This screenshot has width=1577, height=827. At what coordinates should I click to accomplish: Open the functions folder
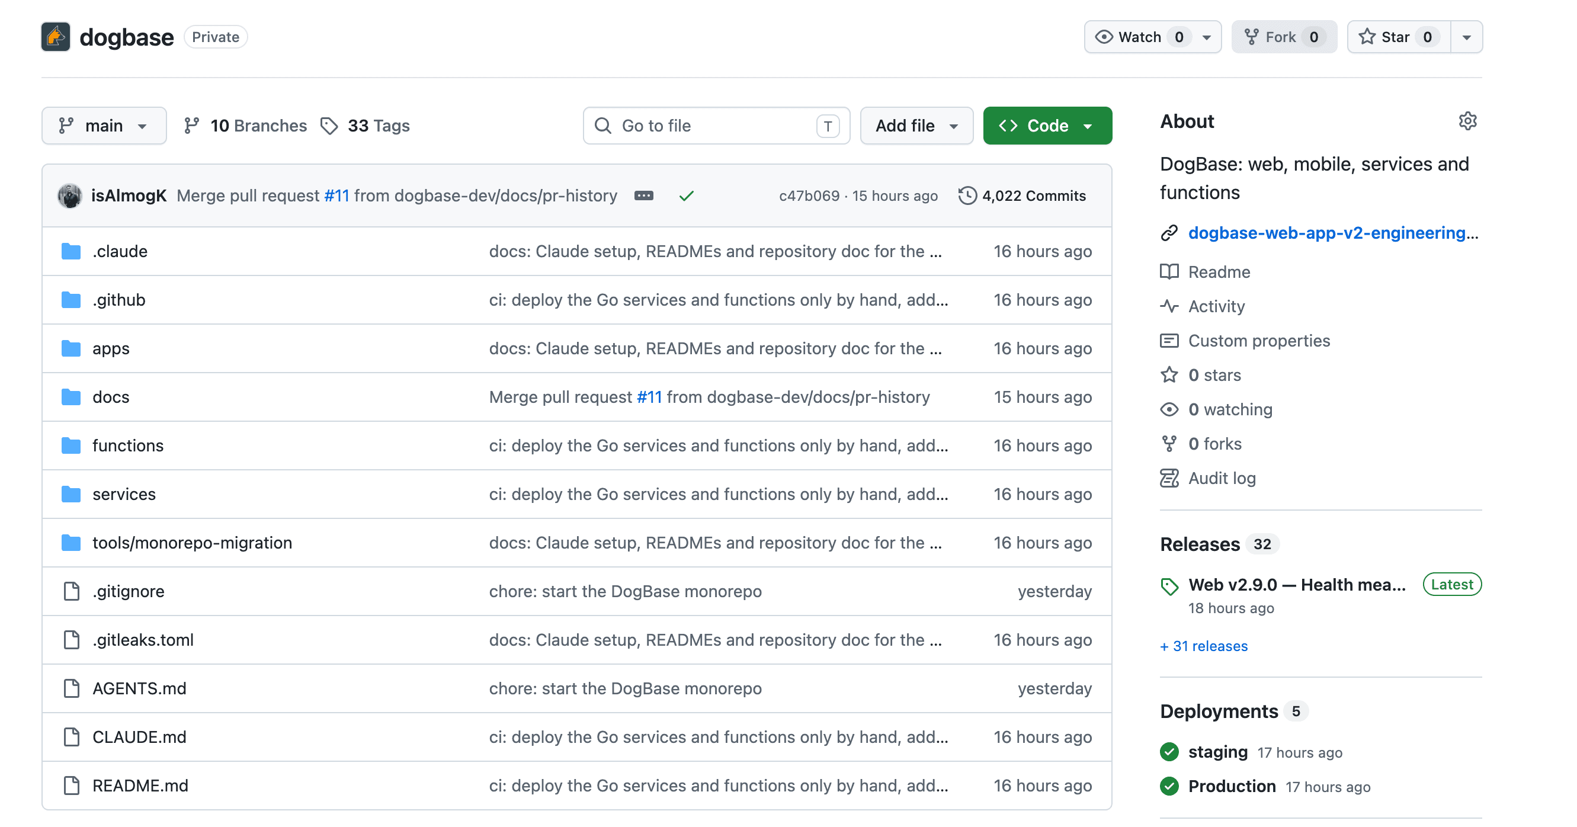(x=128, y=445)
